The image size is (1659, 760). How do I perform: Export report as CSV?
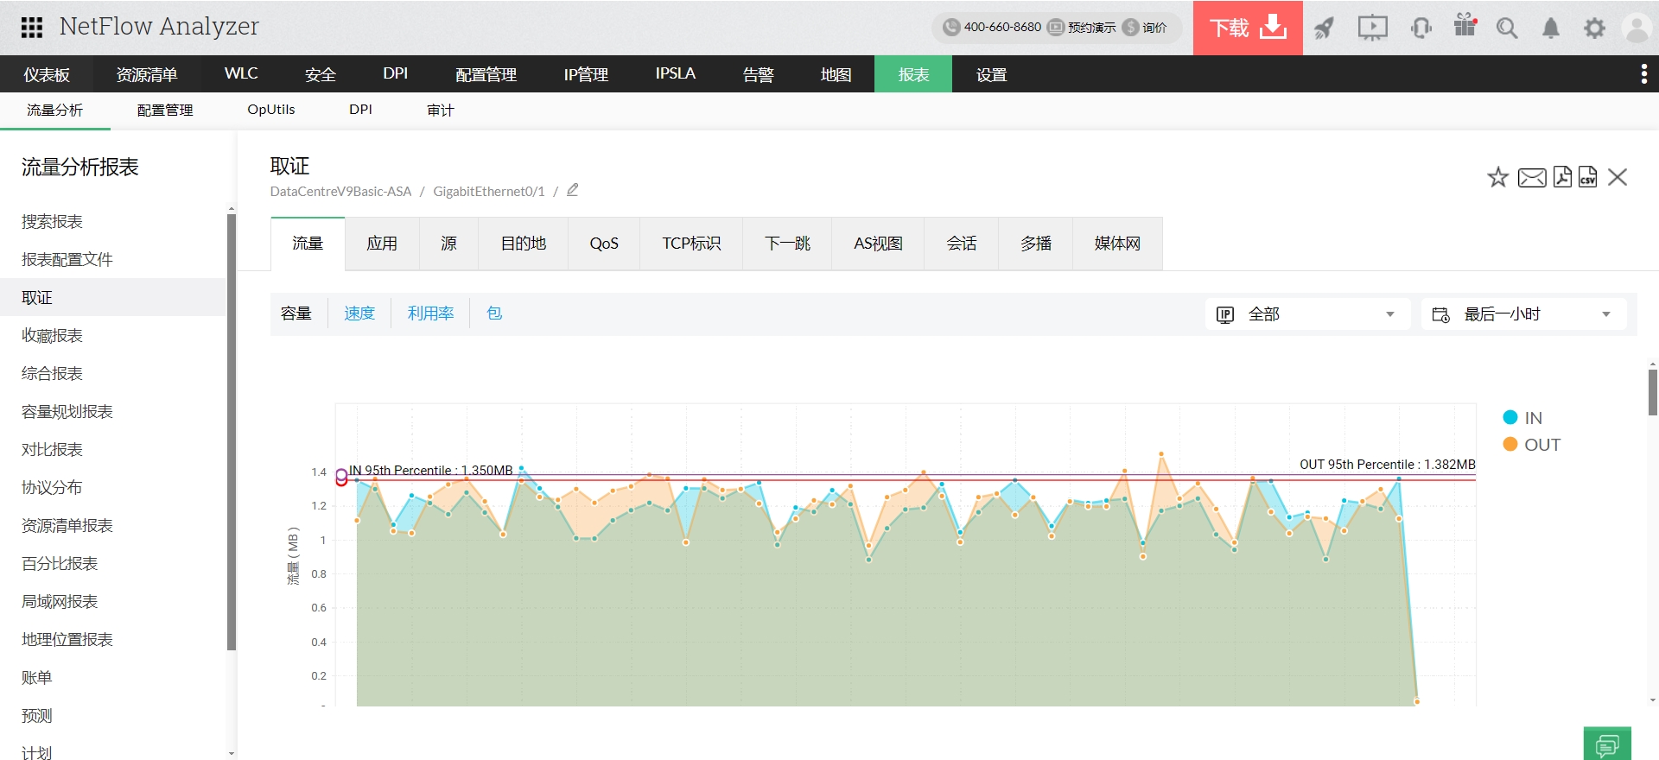(1587, 177)
